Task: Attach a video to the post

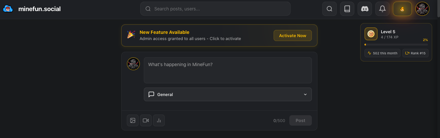Action: (146, 120)
